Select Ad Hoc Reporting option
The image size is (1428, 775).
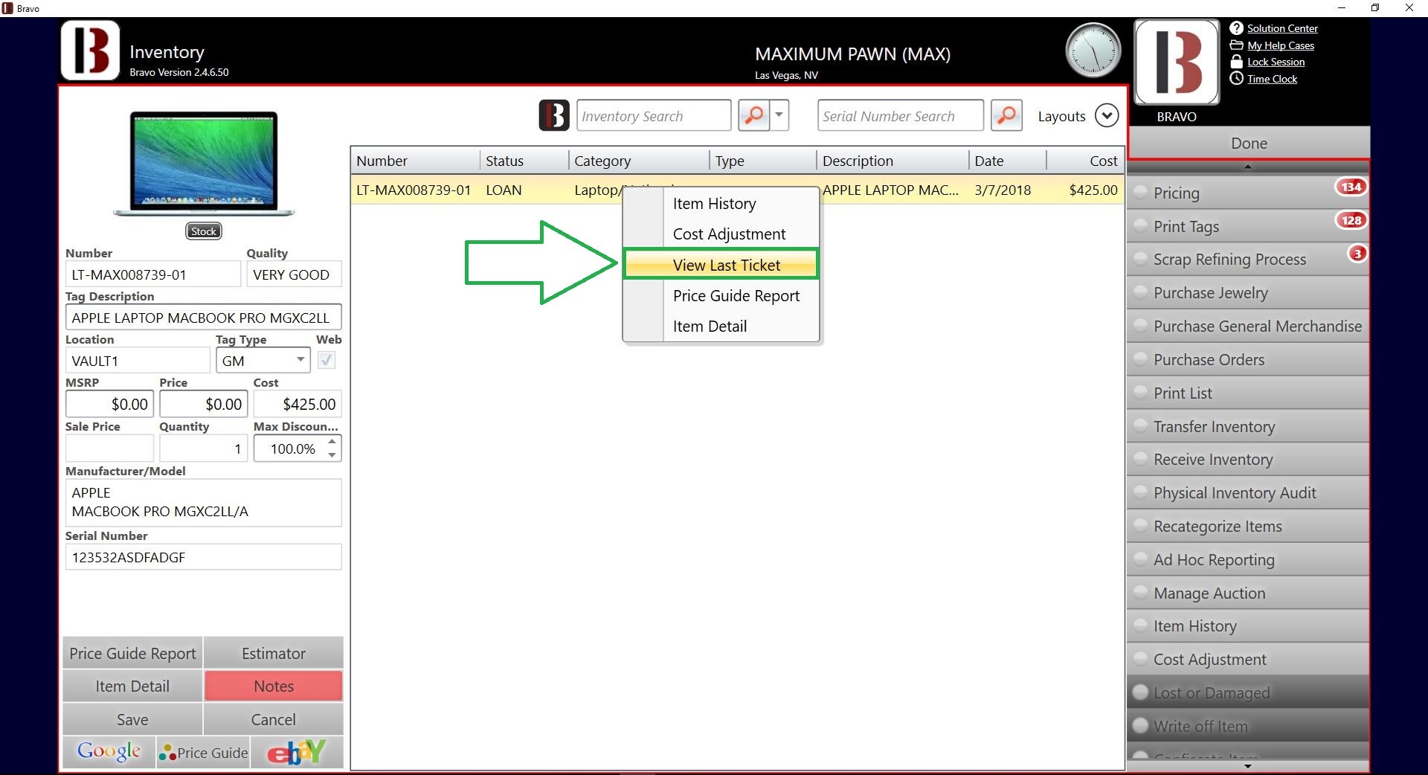click(1248, 560)
